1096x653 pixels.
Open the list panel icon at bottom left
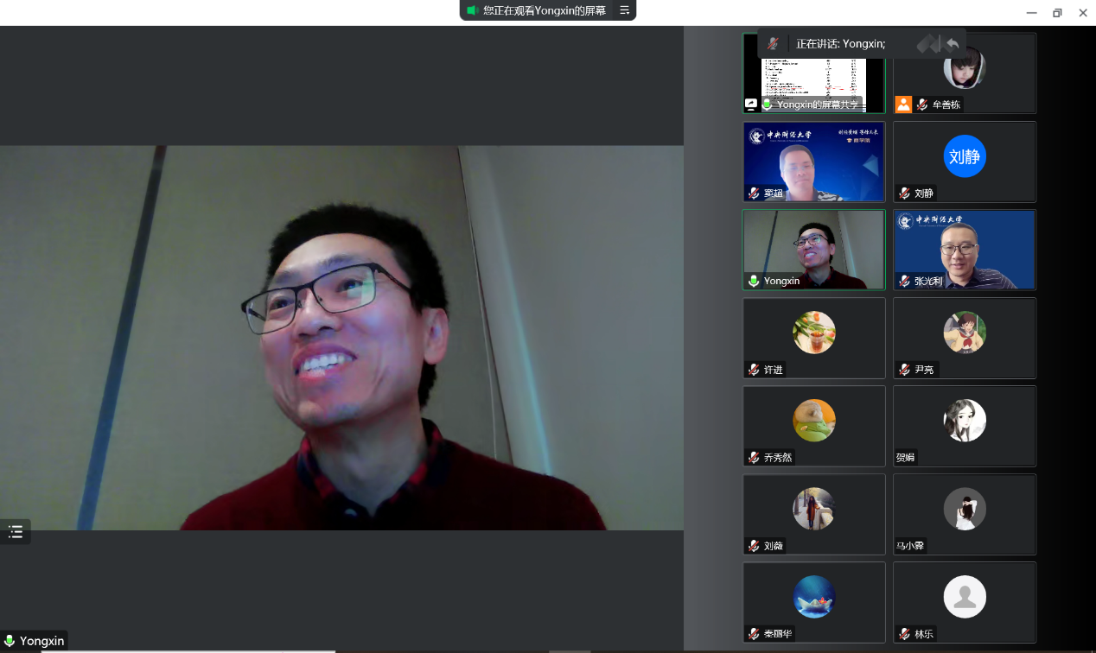coord(16,532)
